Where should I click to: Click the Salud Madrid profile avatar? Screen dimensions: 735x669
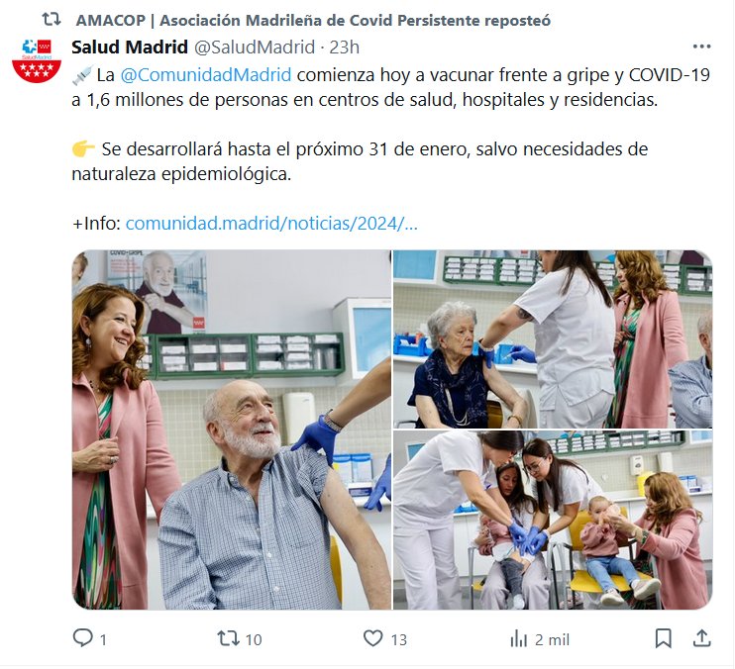[x=37, y=60]
